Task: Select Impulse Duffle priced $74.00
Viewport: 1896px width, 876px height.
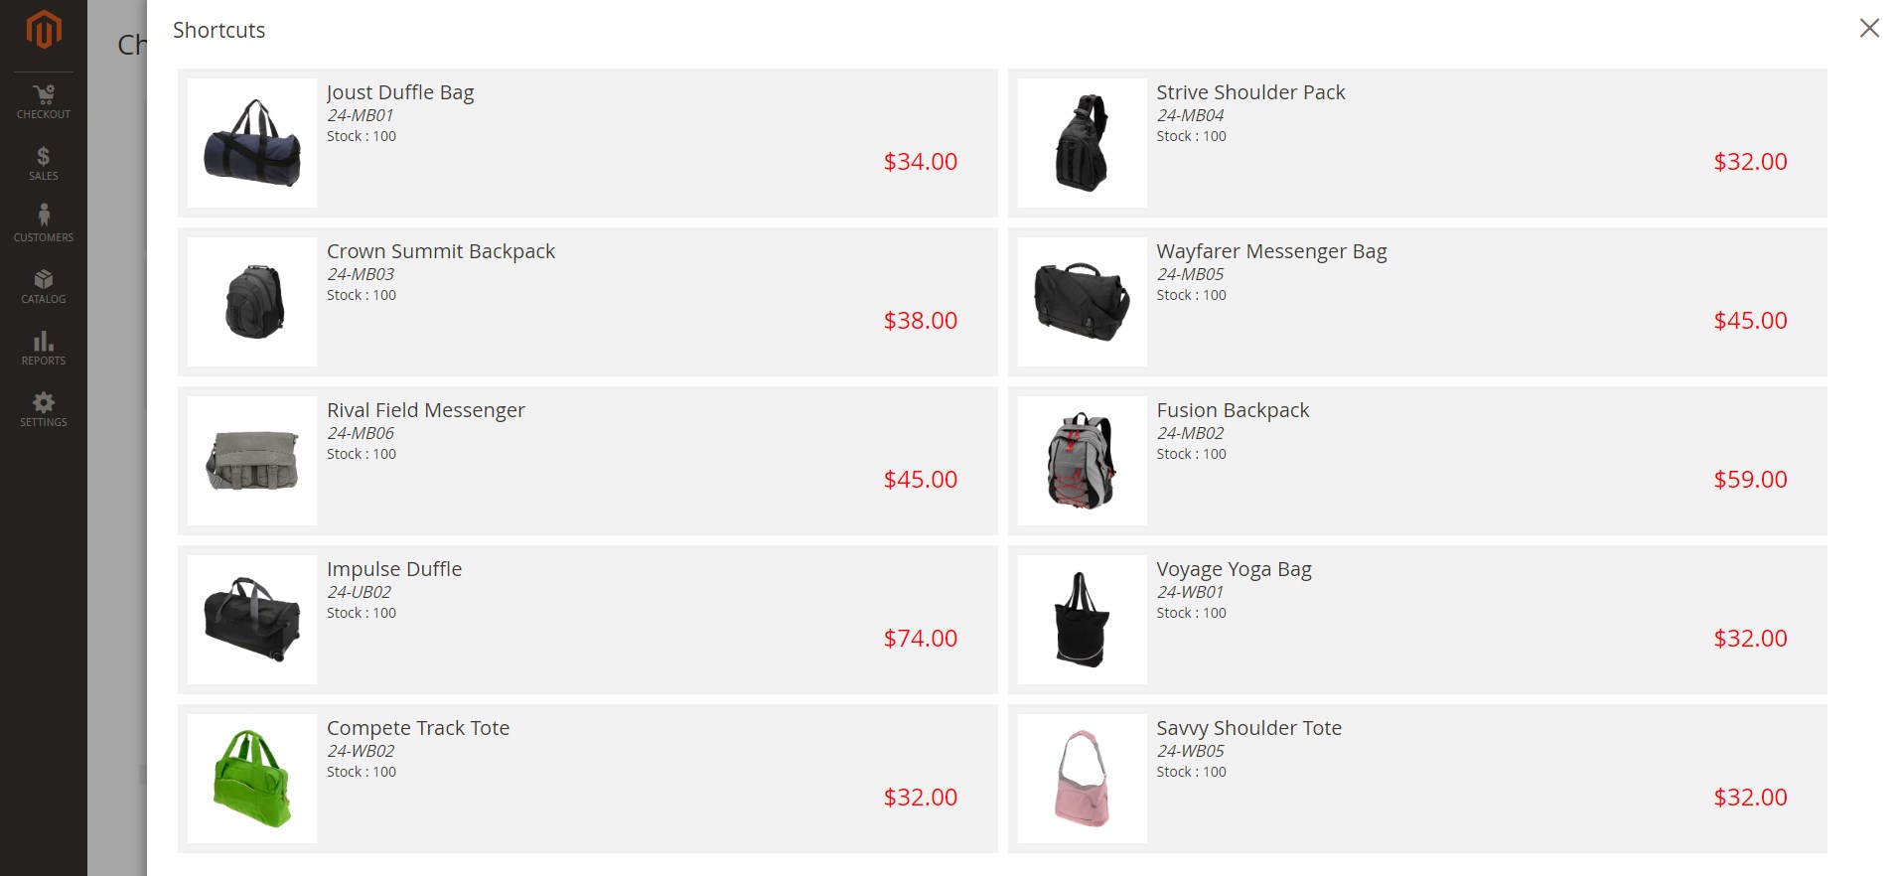Action: point(588,620)
